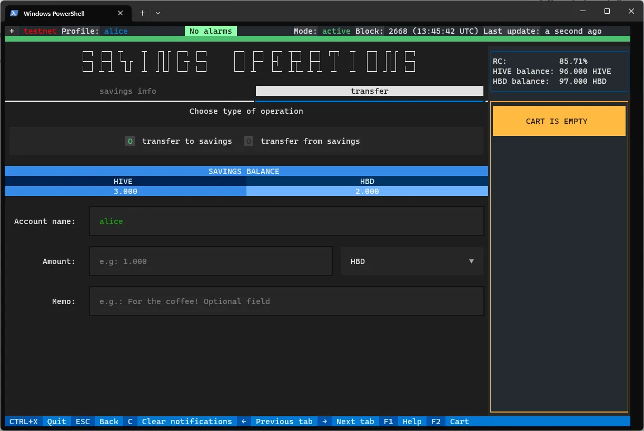Click the testnet label in header
The width and height of the screenshot is (644, 431).
click(x=40, y=31)
